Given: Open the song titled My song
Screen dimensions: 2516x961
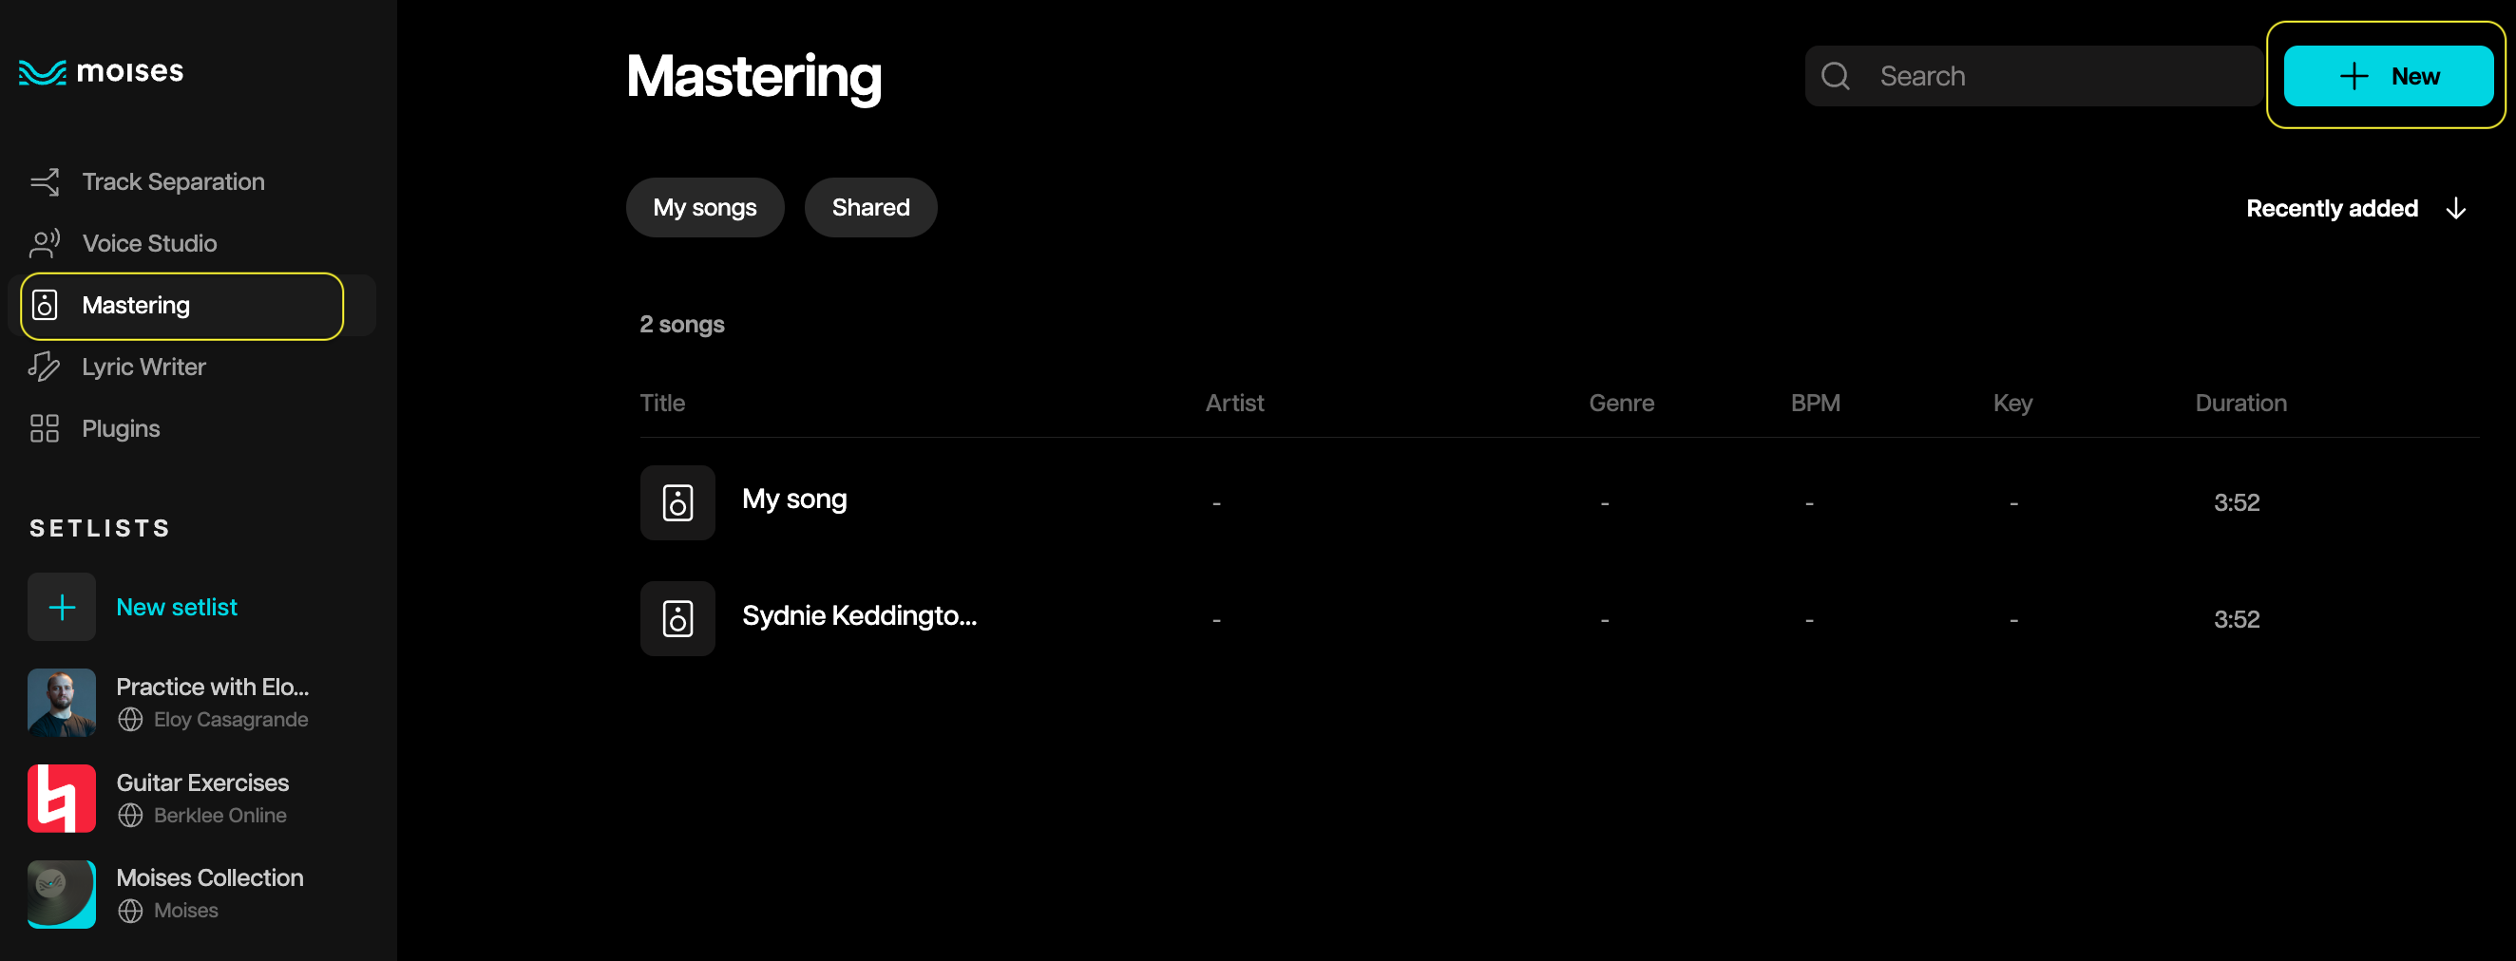Looking at the screenshot, I should coord(794,499).
